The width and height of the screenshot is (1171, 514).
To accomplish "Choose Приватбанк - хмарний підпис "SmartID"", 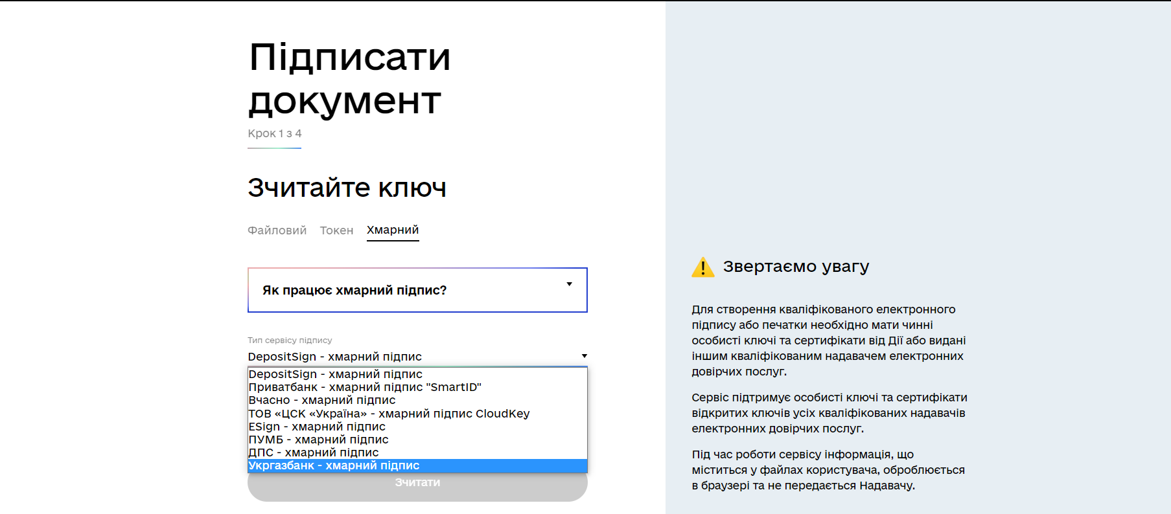I will [x=417, y=387].
